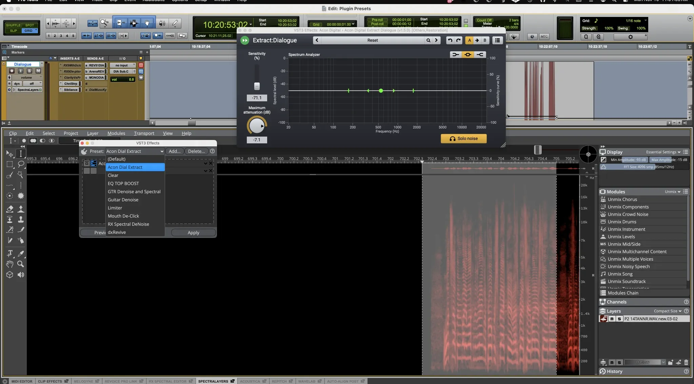694x384 pixels.
Task: Open the Modules menu in SpectraLayers menu bar
Action: 116,133
